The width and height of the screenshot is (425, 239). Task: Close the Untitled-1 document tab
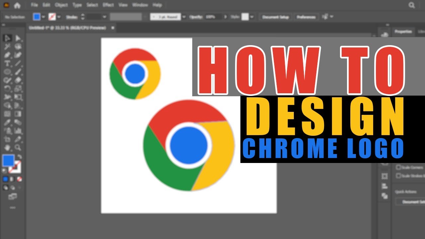tap(113, 28)
